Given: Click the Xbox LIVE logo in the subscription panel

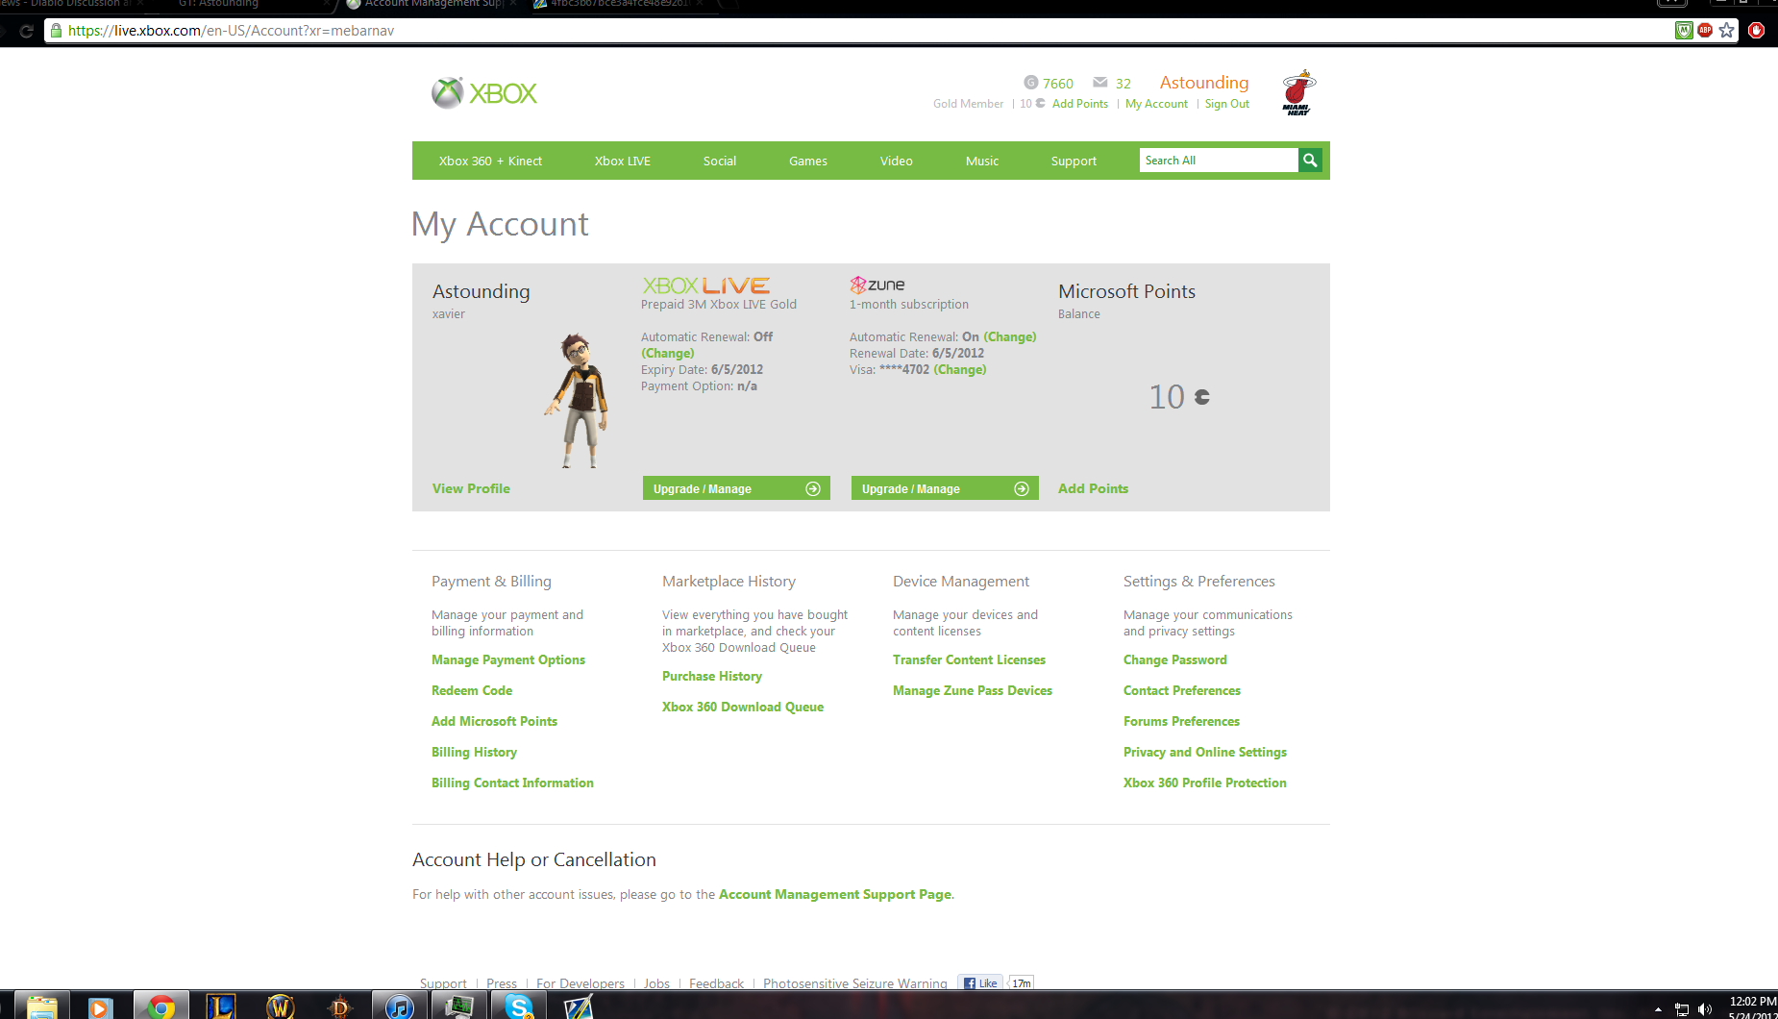Looking at the screenshot, I should click(x=706, y=286).
